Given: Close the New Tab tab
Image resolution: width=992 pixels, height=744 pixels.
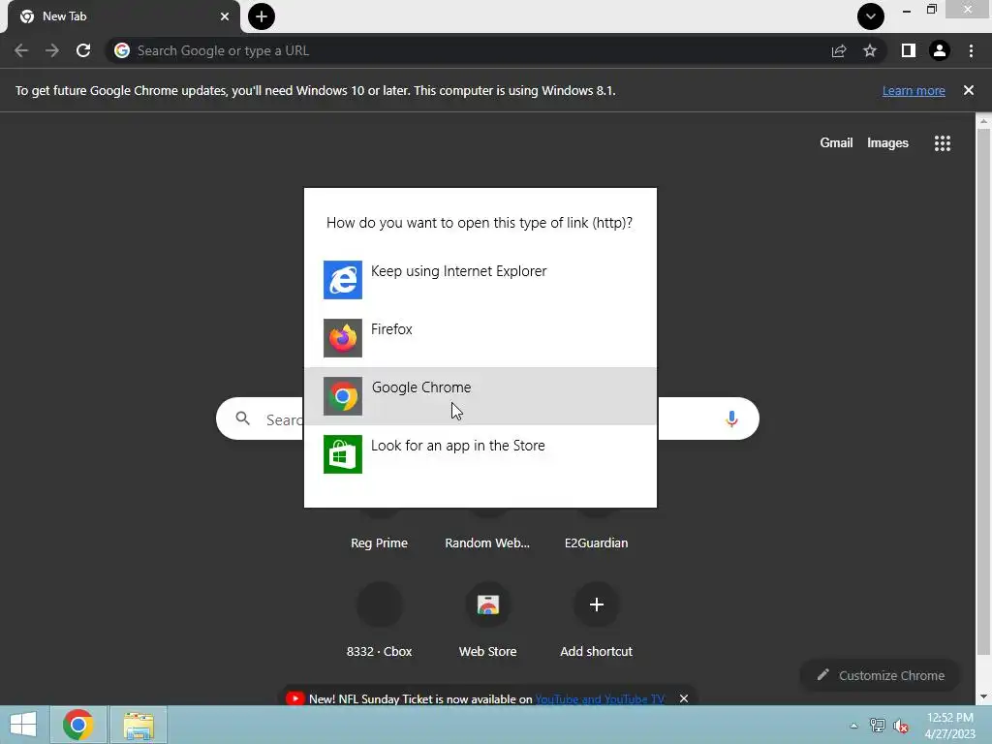Looking at the screenshot, I should 225,16.
